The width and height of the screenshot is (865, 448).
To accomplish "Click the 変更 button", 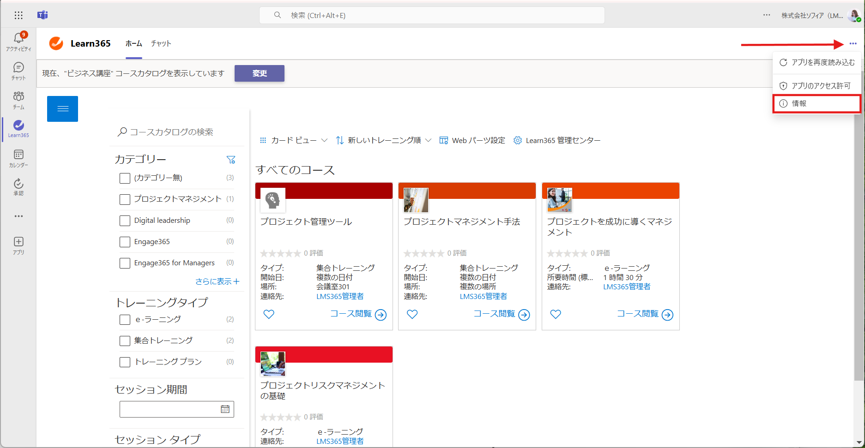I will (260, 73).
